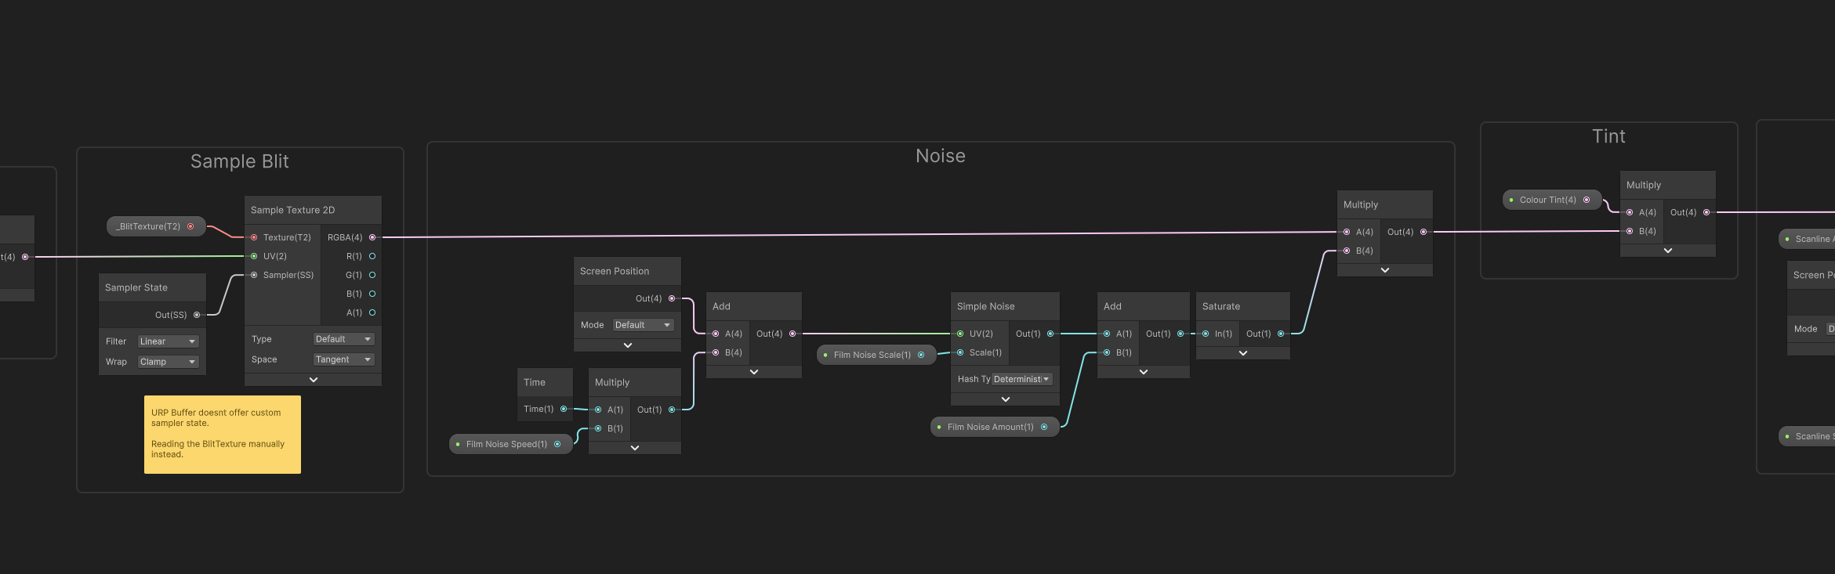Click the Colour Tint(4) property port
Image resolution: width=1835 pixels, height=574 pixels.
coord(1587,200)
